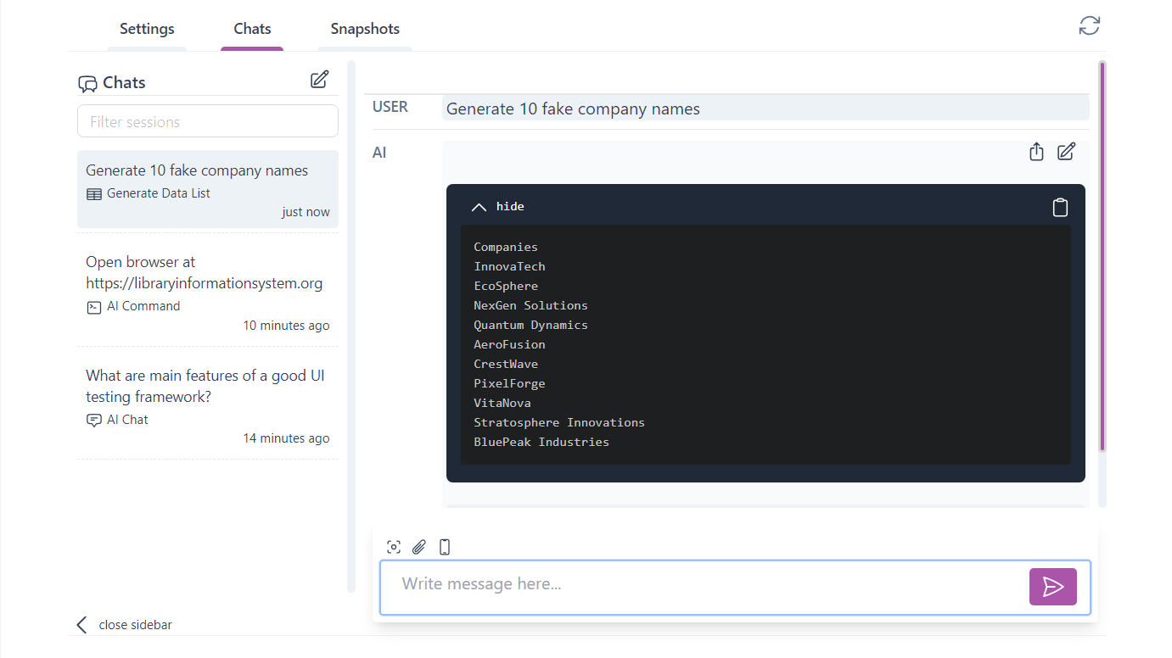1172x658 pixels.
Task: Switch to the Settings tab
Action: tap(147, 29)
